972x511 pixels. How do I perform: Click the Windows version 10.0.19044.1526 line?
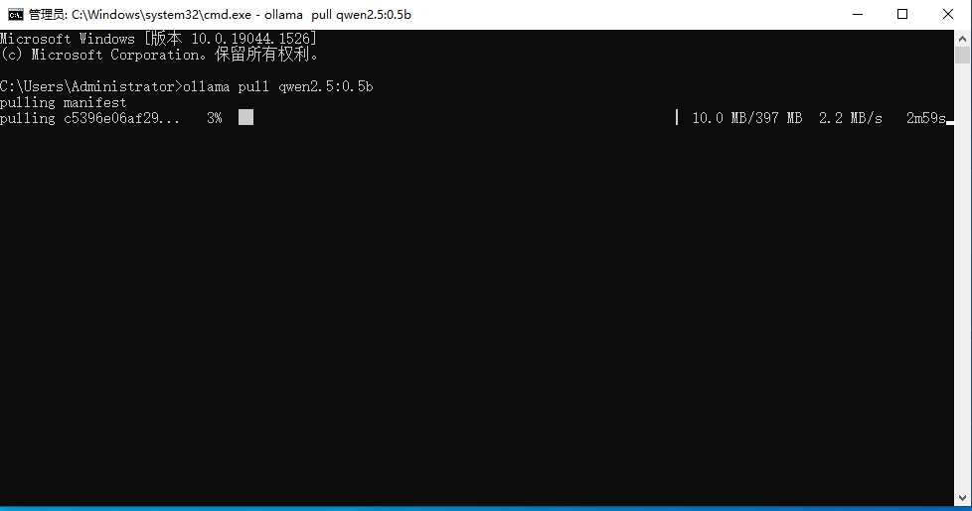point(159,39)
